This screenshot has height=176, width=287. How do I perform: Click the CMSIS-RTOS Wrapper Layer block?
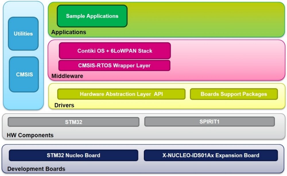click(114, 65)
